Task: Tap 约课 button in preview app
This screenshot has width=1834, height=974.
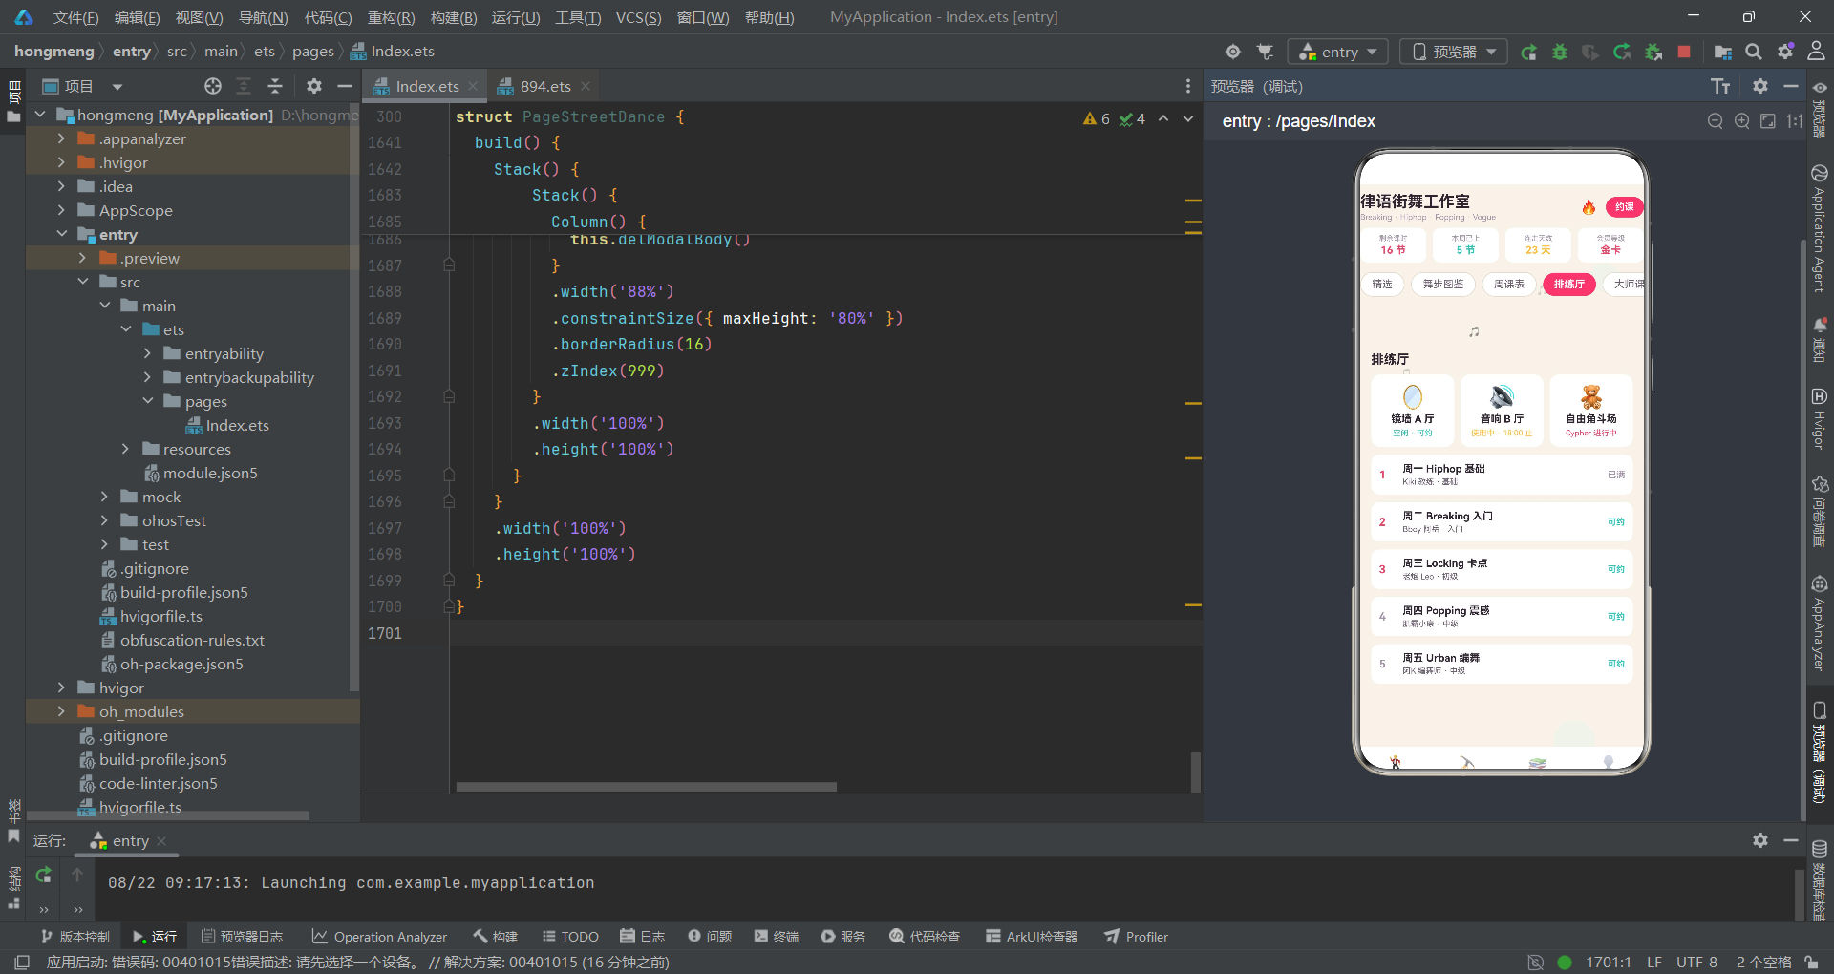Action: (1625, 207)
